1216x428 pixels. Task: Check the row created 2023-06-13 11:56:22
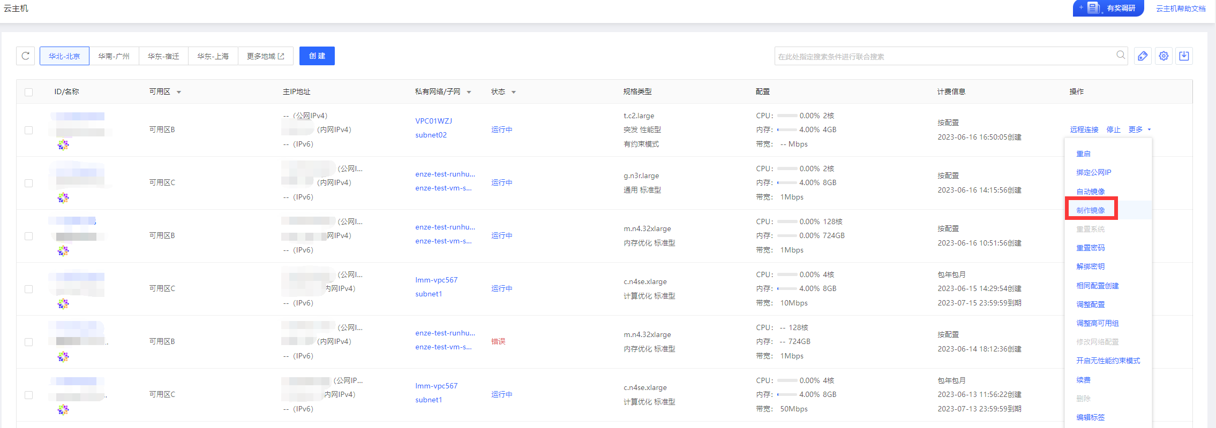(29, 395)
